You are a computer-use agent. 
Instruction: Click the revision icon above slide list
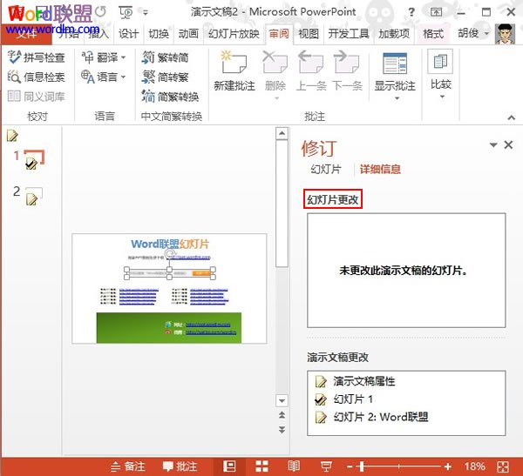[x=12, y=136]
